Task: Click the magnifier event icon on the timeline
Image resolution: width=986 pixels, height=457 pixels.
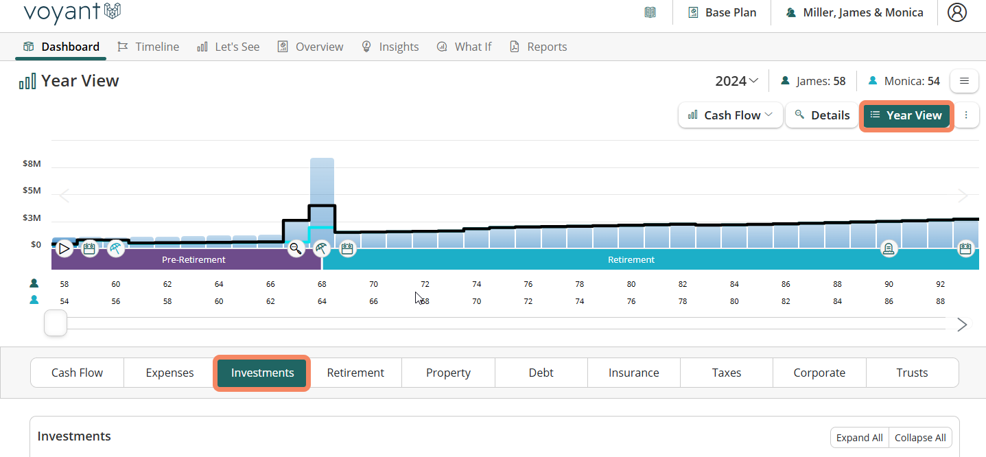Action: pos(296,248)
